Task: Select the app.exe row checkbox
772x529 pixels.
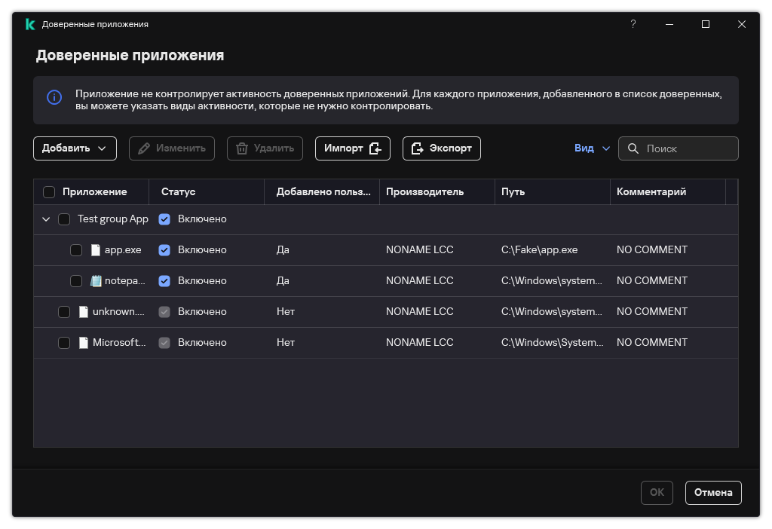Action: tap(76, 250)
